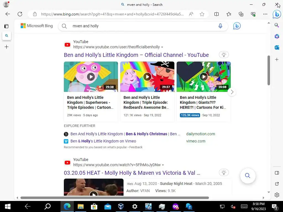
Task: Open Bing Copilot sidebar button
Action: [277, 14]
